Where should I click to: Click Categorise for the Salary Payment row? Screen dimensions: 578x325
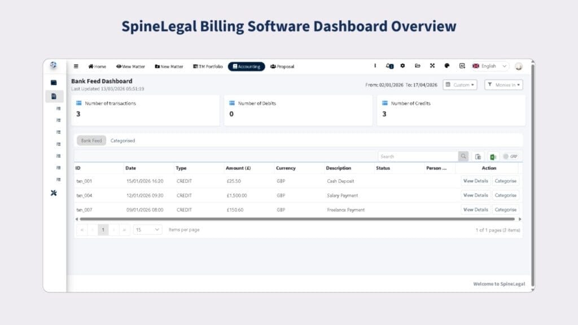pyautogui.click(x=505, y=195)
